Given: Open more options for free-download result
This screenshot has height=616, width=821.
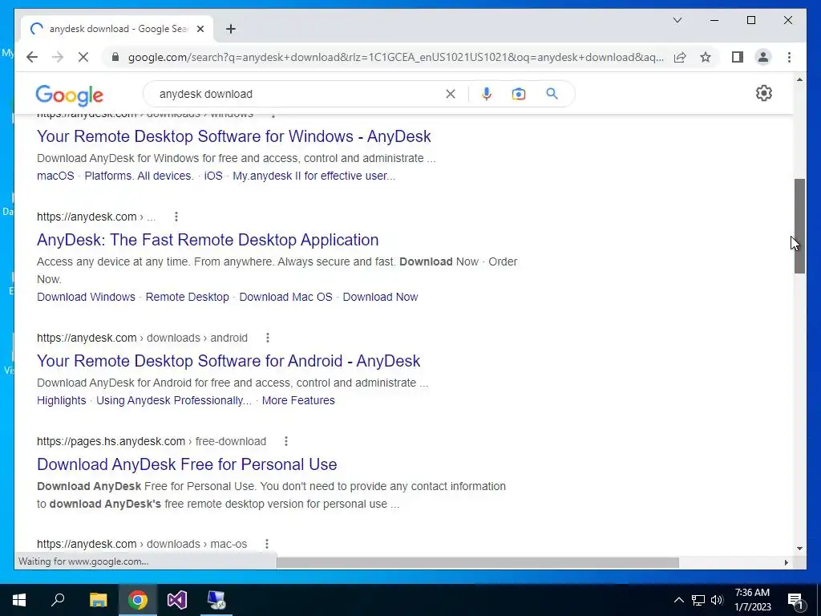Looking at the screenshot, I should coord(286,442).
